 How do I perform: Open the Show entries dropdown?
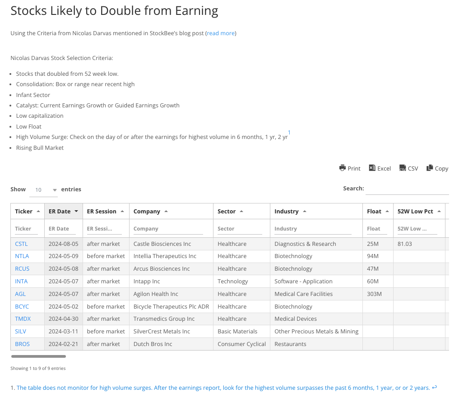(44, 189)
